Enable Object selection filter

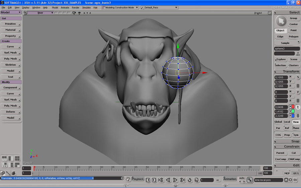280,30
